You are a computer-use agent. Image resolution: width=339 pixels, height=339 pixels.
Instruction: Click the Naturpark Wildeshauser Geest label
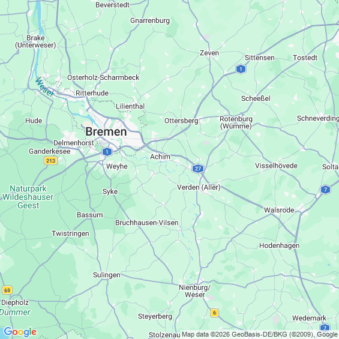click(28, 197)
